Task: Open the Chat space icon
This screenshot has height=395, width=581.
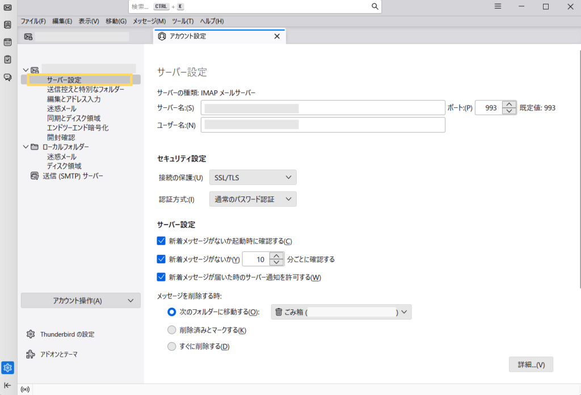Action: (8, 77)
